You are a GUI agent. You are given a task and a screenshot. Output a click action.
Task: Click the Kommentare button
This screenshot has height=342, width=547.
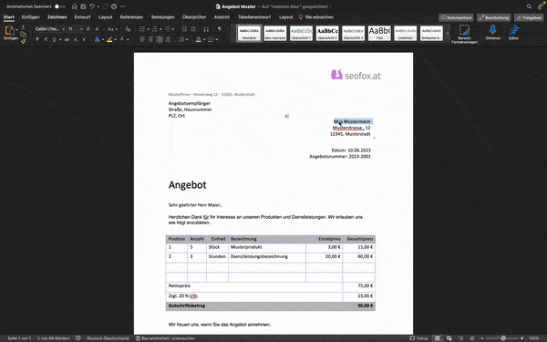[456, 17]
